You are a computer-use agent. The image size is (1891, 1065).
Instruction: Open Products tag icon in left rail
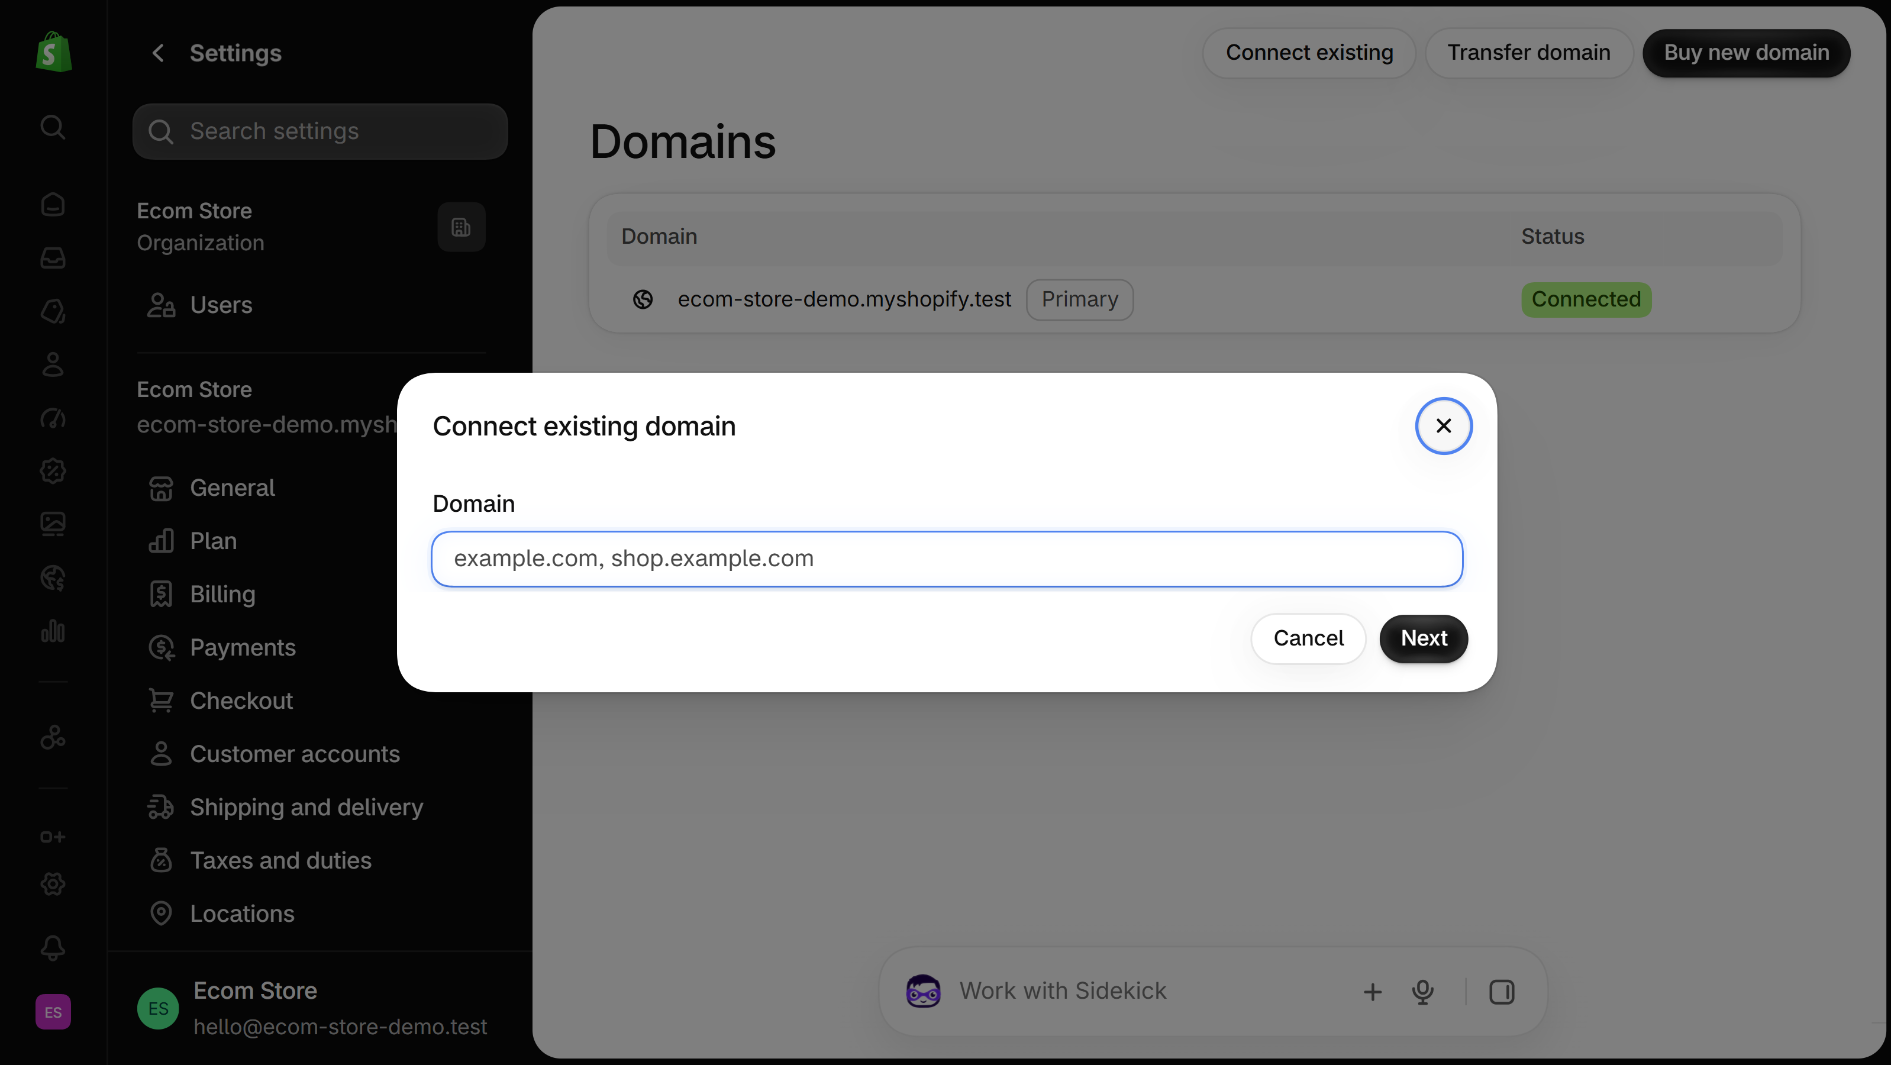(x=53, y=311)
